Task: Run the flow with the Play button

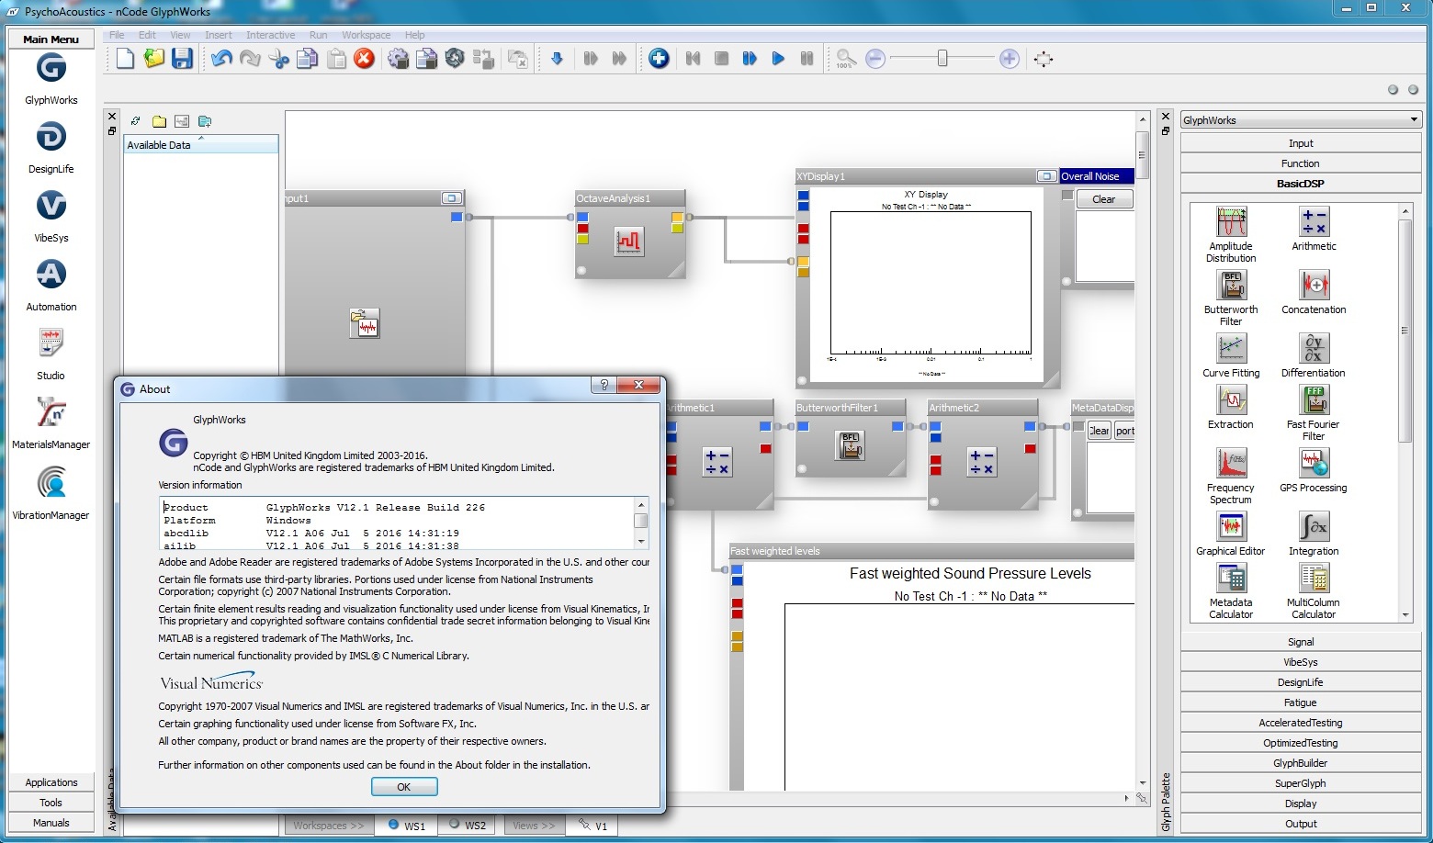Action: pyautogui.click(x=778, y=59)
